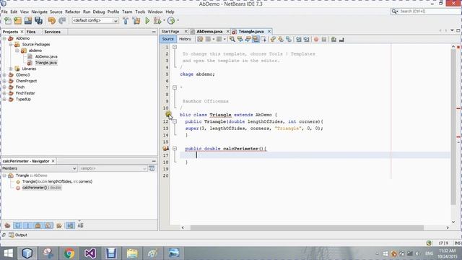Toggle Show Inherited Members in Navigator
This screenshot has height=260, width=462.
click(x=7, y=225)
